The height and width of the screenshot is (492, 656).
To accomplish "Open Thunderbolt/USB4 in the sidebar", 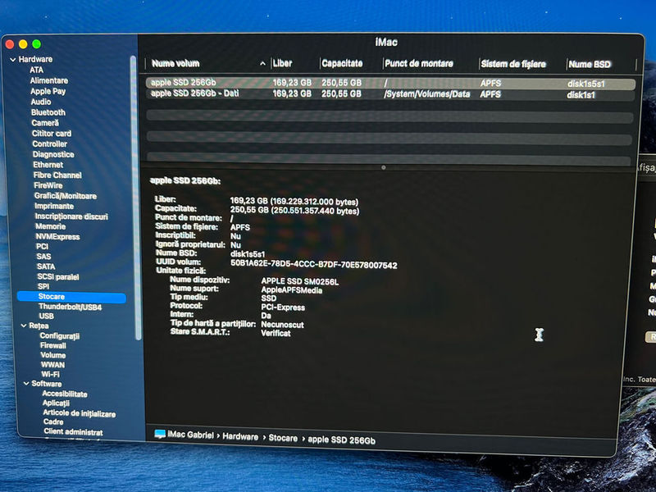I will (70, 307).
